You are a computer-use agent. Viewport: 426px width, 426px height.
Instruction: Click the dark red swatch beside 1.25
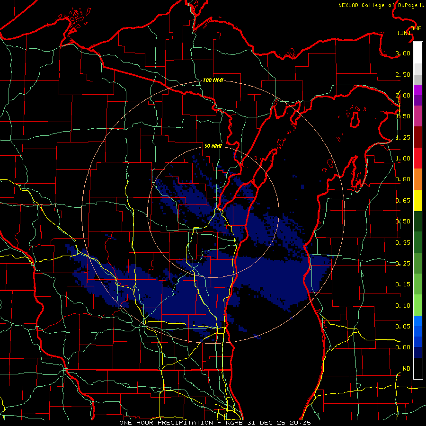click(418, 137)
